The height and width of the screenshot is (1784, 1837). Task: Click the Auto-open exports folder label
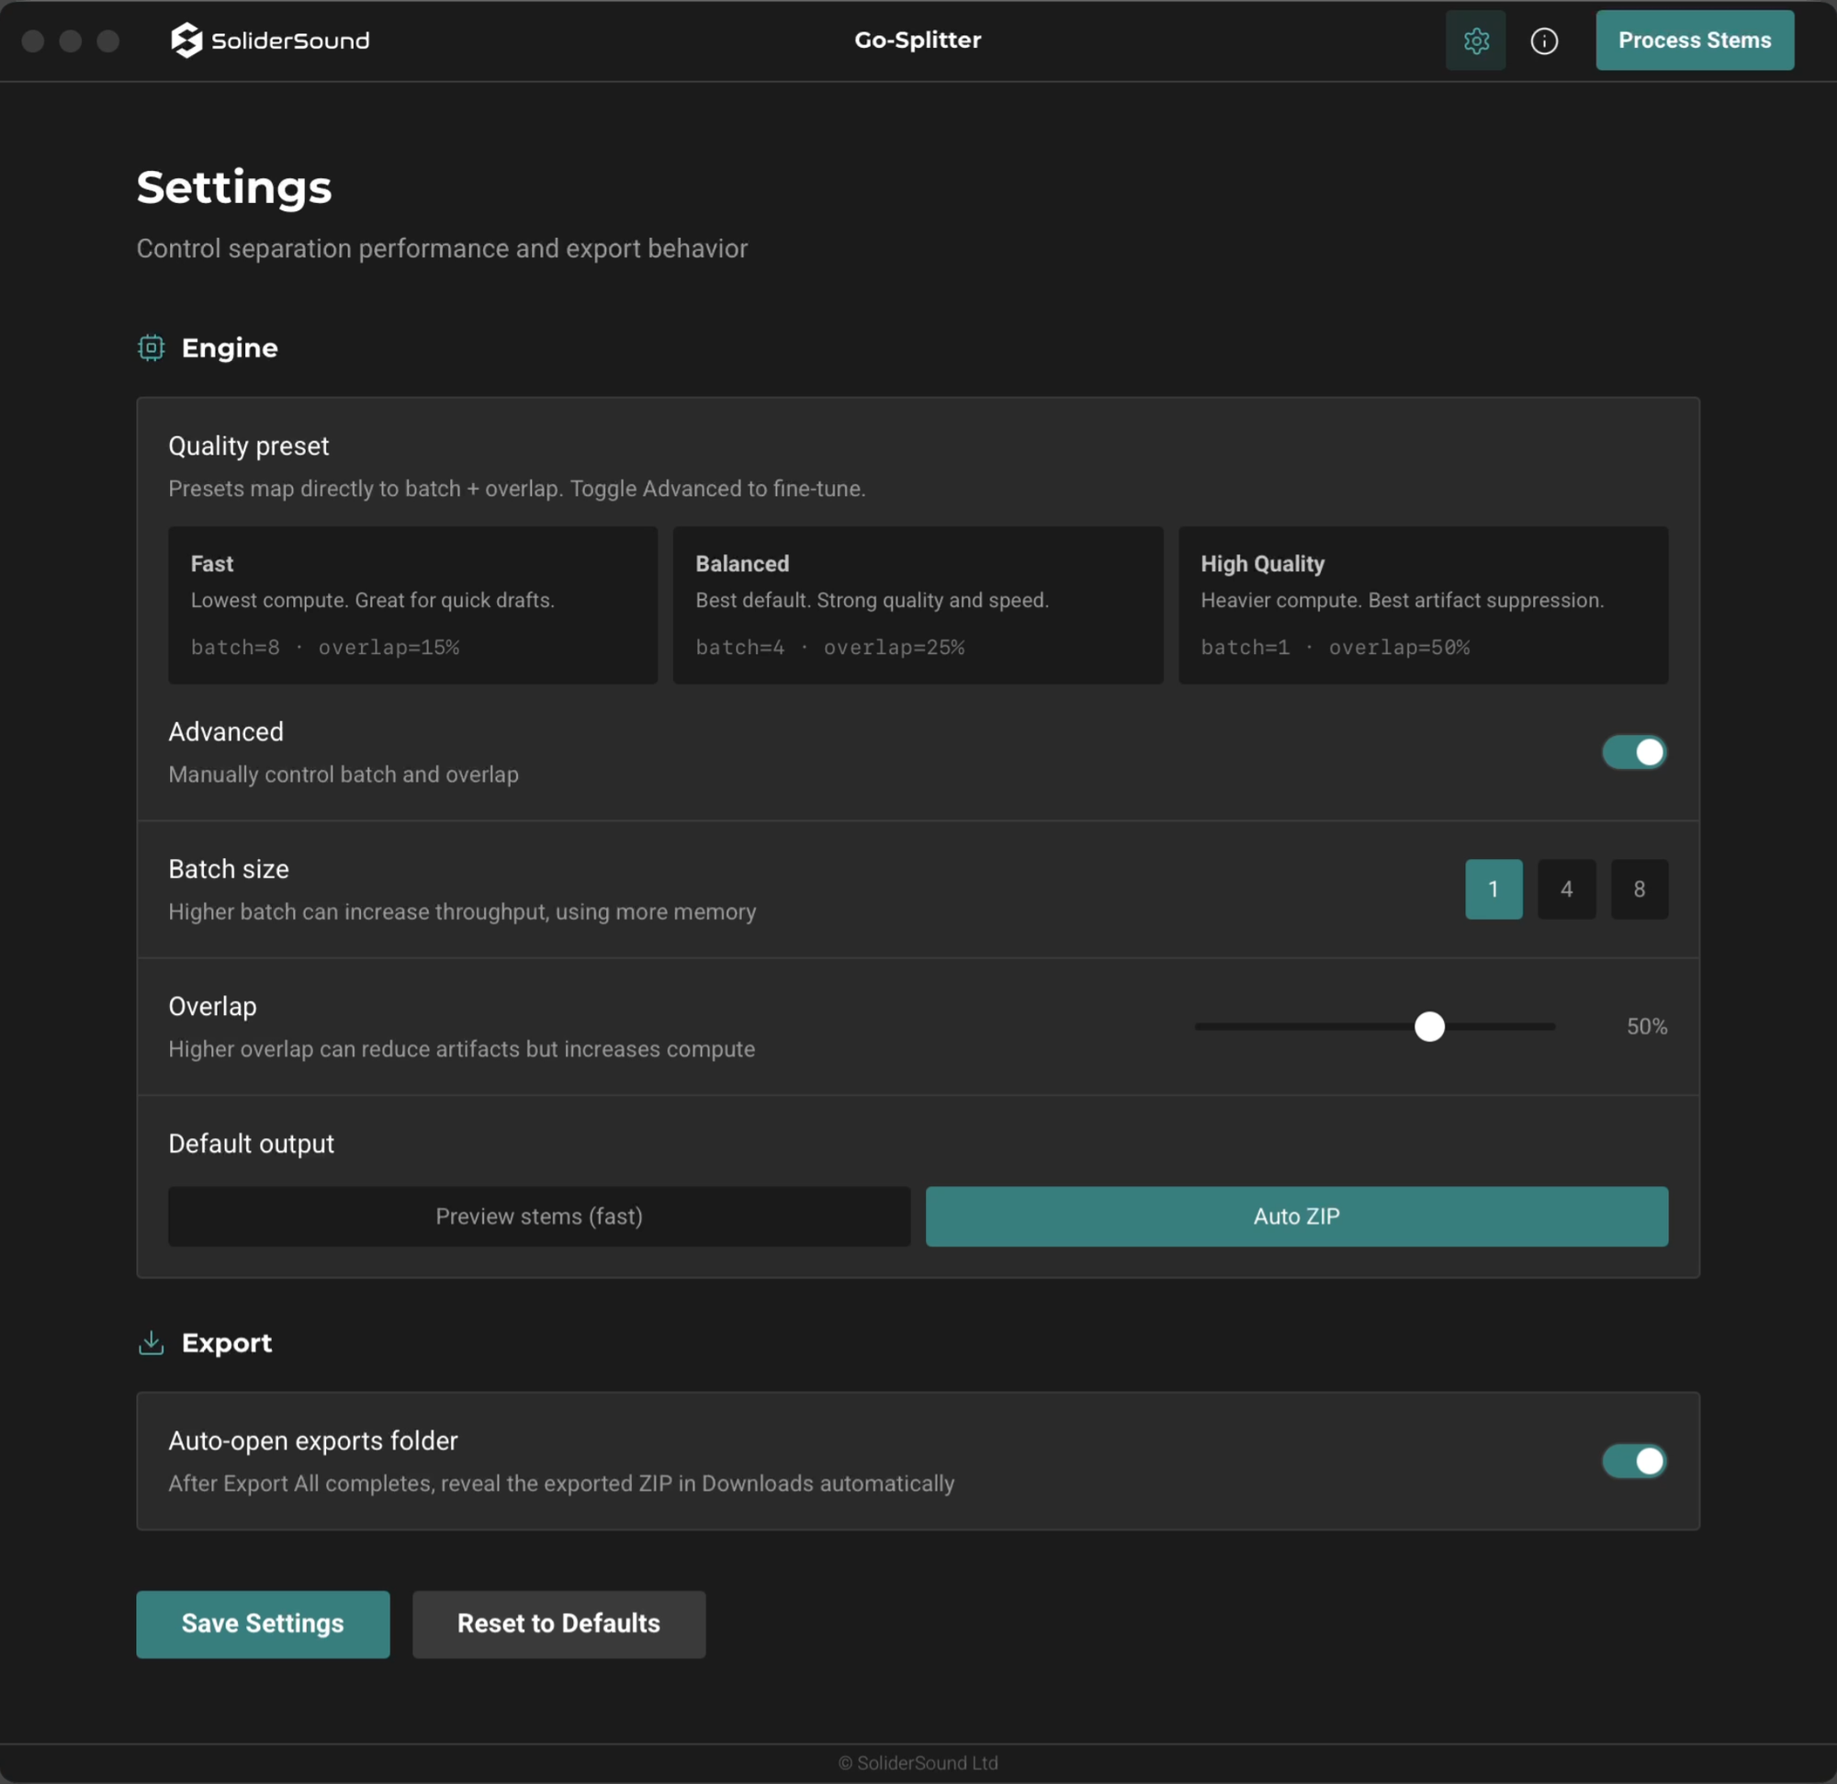[313, 1440]
